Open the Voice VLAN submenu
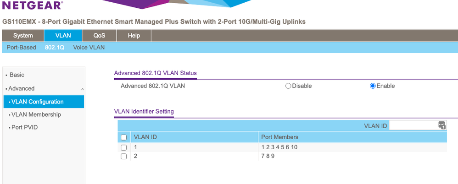Screen dimensions: 458x184 pyautogui.click(x=89, y=48)
